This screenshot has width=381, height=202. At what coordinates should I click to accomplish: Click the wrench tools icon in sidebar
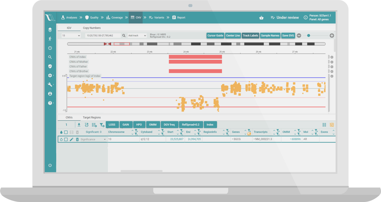pyautogui.click(x=50, y=85)
